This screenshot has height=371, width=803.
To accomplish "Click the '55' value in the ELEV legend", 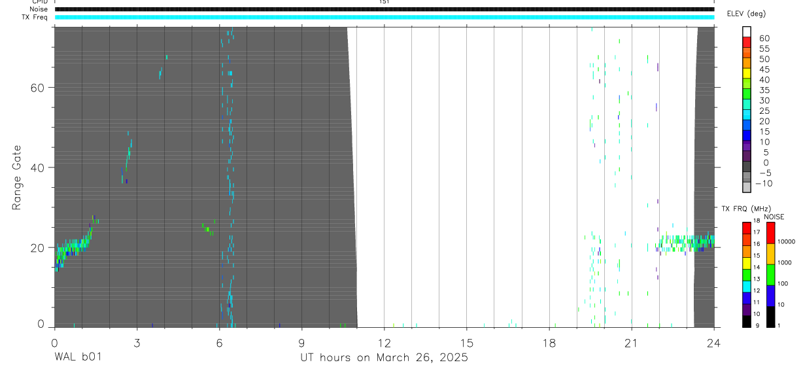I will coord(764,48).
